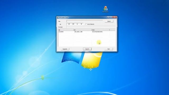Select device ID 1010040 in the list

click(61, 32)
